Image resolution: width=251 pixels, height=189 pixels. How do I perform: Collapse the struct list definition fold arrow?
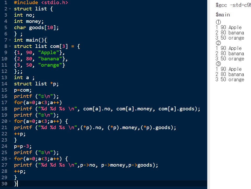[10, 9]
